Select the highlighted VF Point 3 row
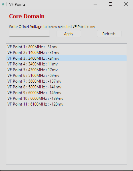Screen dimensions: 133x171 pos(66,58)
